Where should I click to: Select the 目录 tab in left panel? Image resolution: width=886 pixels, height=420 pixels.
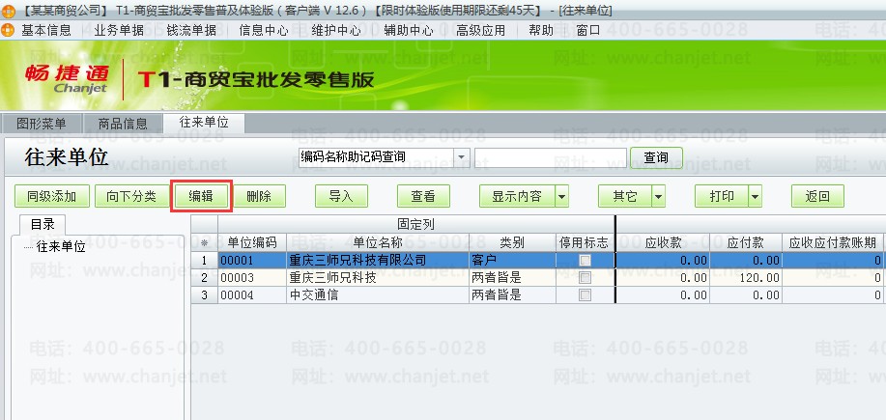pos(43,225)
